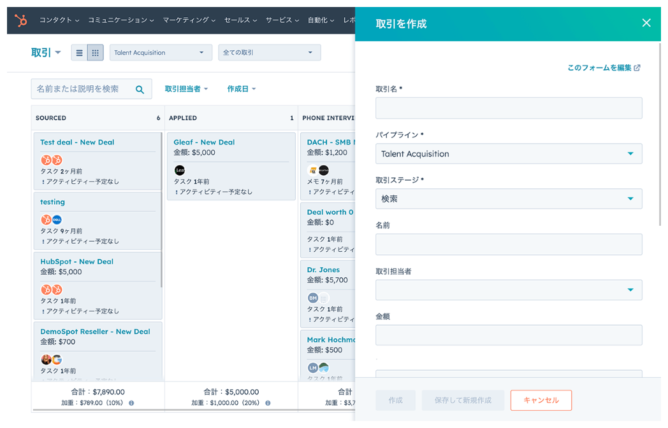Open the 全ての取引 filter dropdown

coord(269,52)
